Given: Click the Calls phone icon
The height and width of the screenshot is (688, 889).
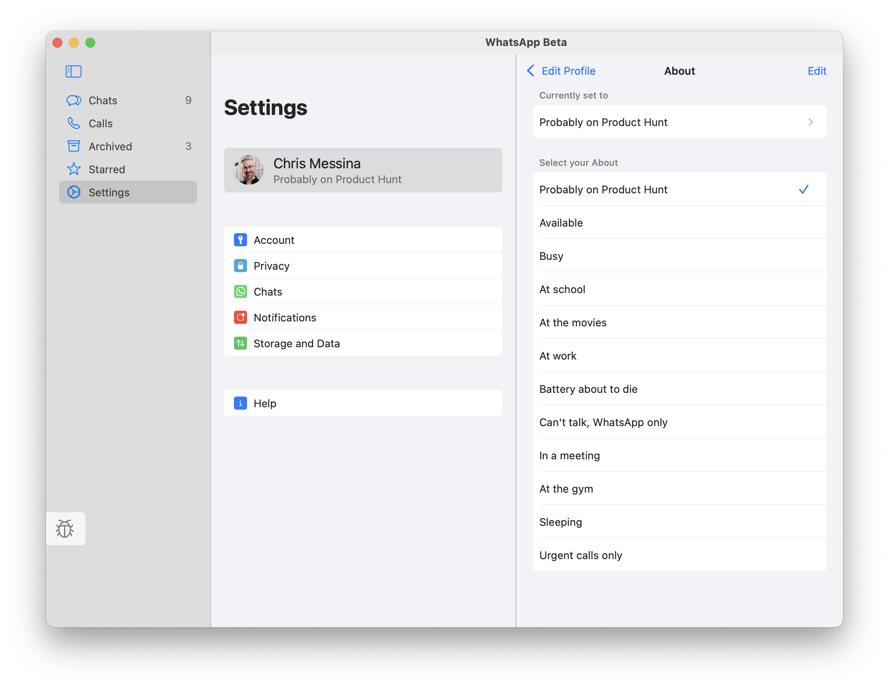Looking at the screenshot, I should (x=74, y=123).
